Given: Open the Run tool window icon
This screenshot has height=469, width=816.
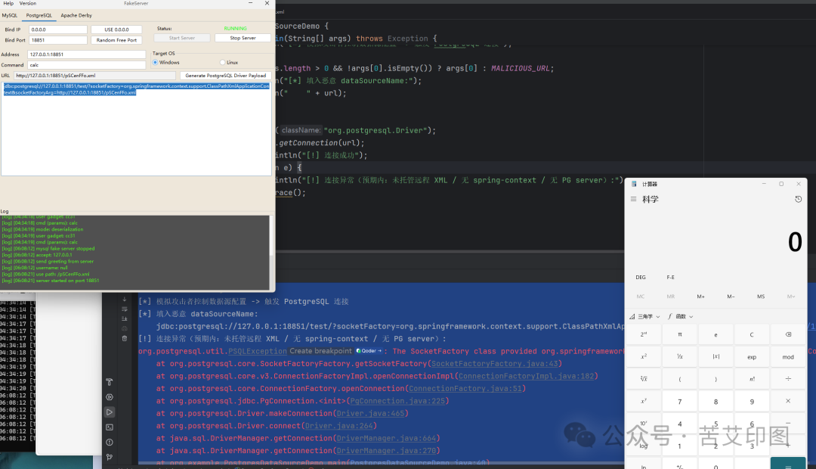Looking at the screenshot, I should point(110,412).
